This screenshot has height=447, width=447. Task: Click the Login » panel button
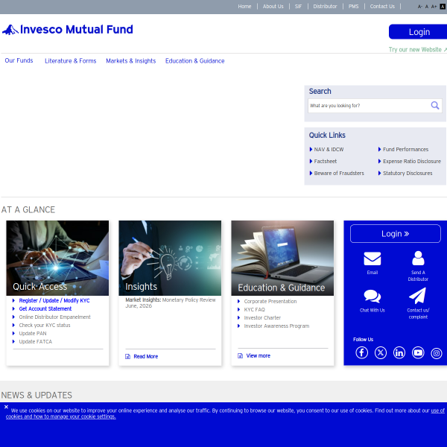point(395,234)
